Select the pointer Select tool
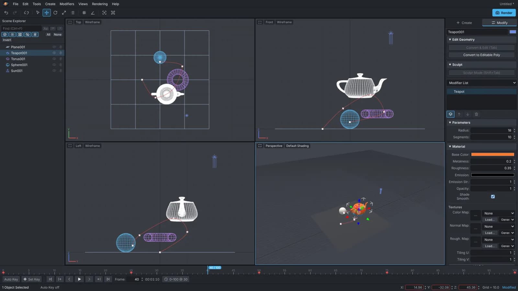 click(38, 13)
